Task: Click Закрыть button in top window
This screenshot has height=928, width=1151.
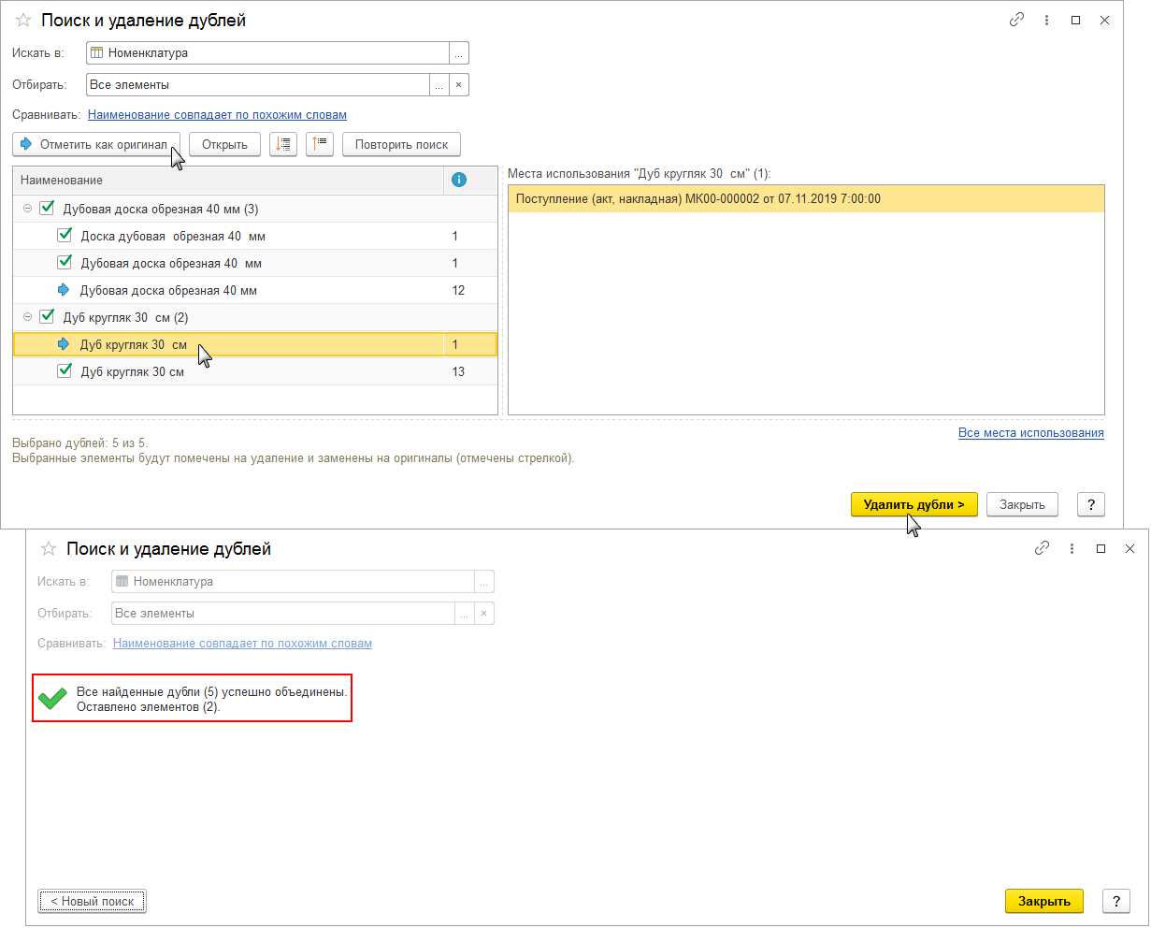Action: tap(1022, 504)
